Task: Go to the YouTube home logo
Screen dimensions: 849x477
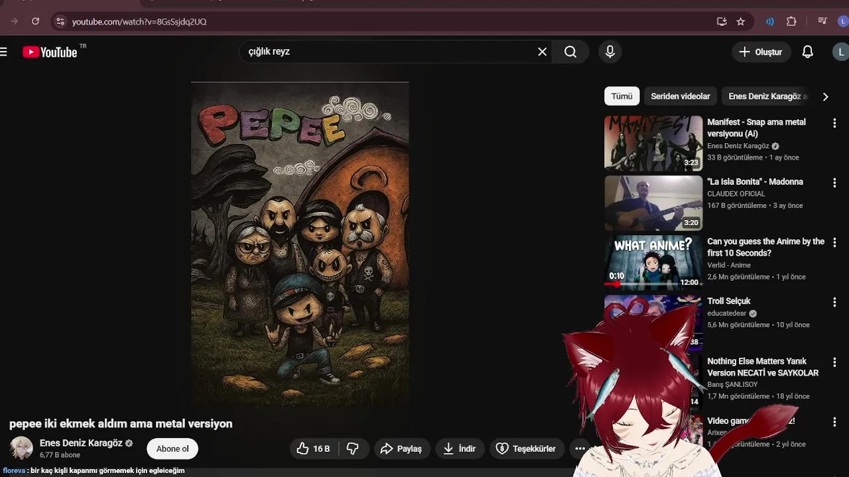Action: [x=50, y=52]
